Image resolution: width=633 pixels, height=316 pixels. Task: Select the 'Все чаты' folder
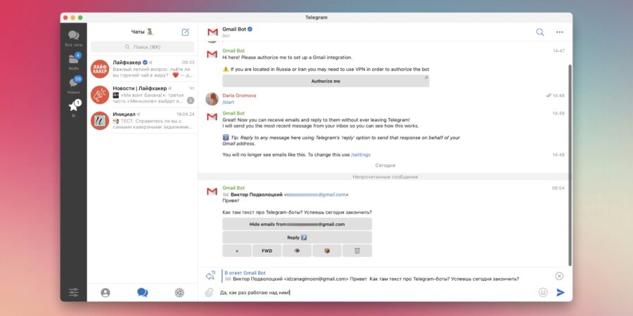point(74,37)
